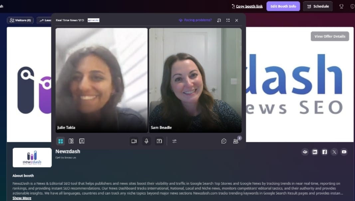
Task: Visit the booth's YouTube channel
Action: pyautogui.click(x=344, y=152)
